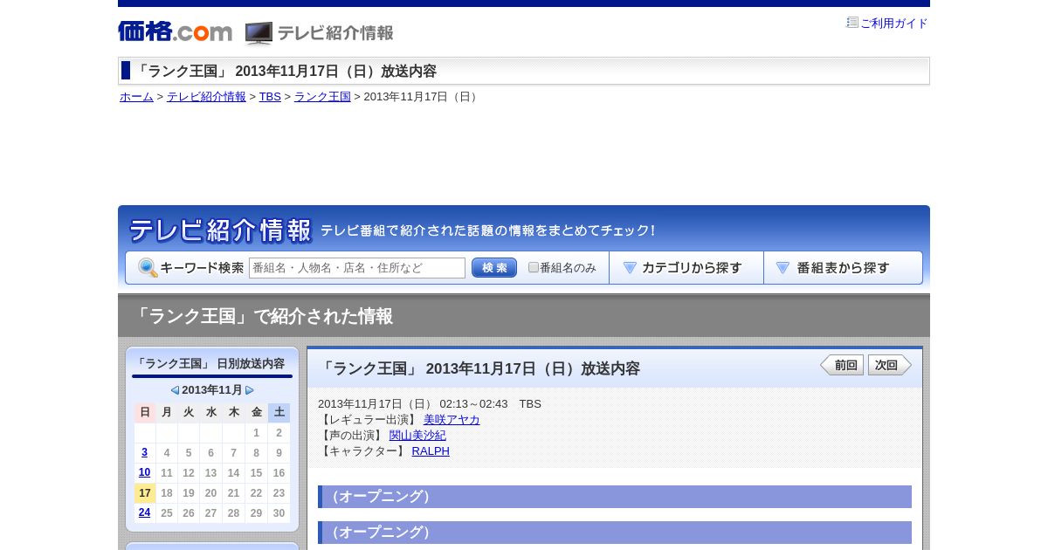1048x550 pixels.
Task: Select calendar date 10
Action: tap(144, 472)
